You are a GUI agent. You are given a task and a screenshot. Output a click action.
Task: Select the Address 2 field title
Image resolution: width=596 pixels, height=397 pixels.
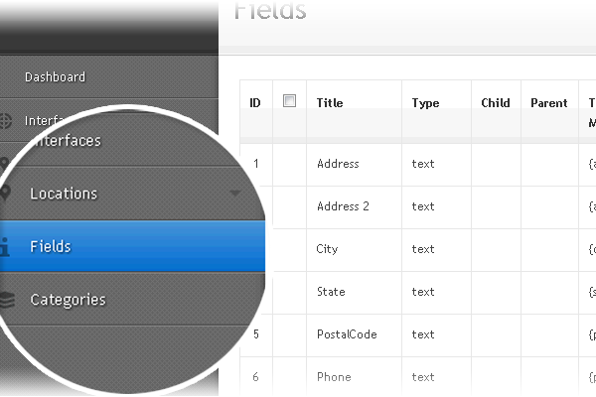pyautogui.click(x=343, y=206)
